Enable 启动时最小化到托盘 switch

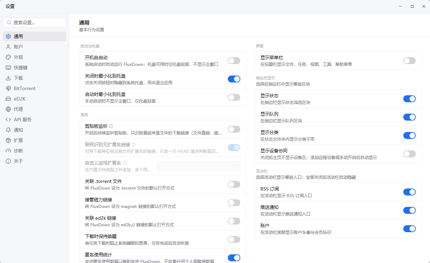[234, 97]
